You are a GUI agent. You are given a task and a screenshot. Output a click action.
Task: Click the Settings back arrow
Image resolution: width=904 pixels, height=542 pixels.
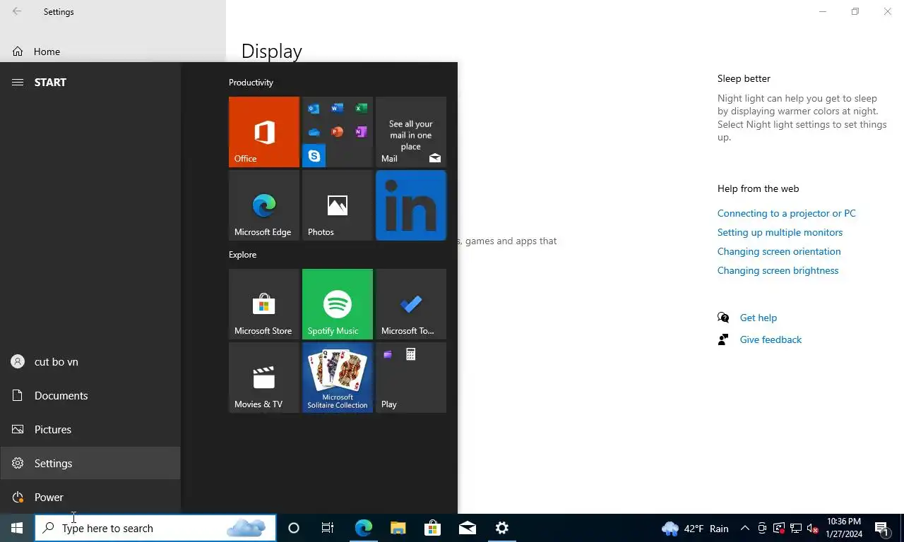(x=17, y=11)
